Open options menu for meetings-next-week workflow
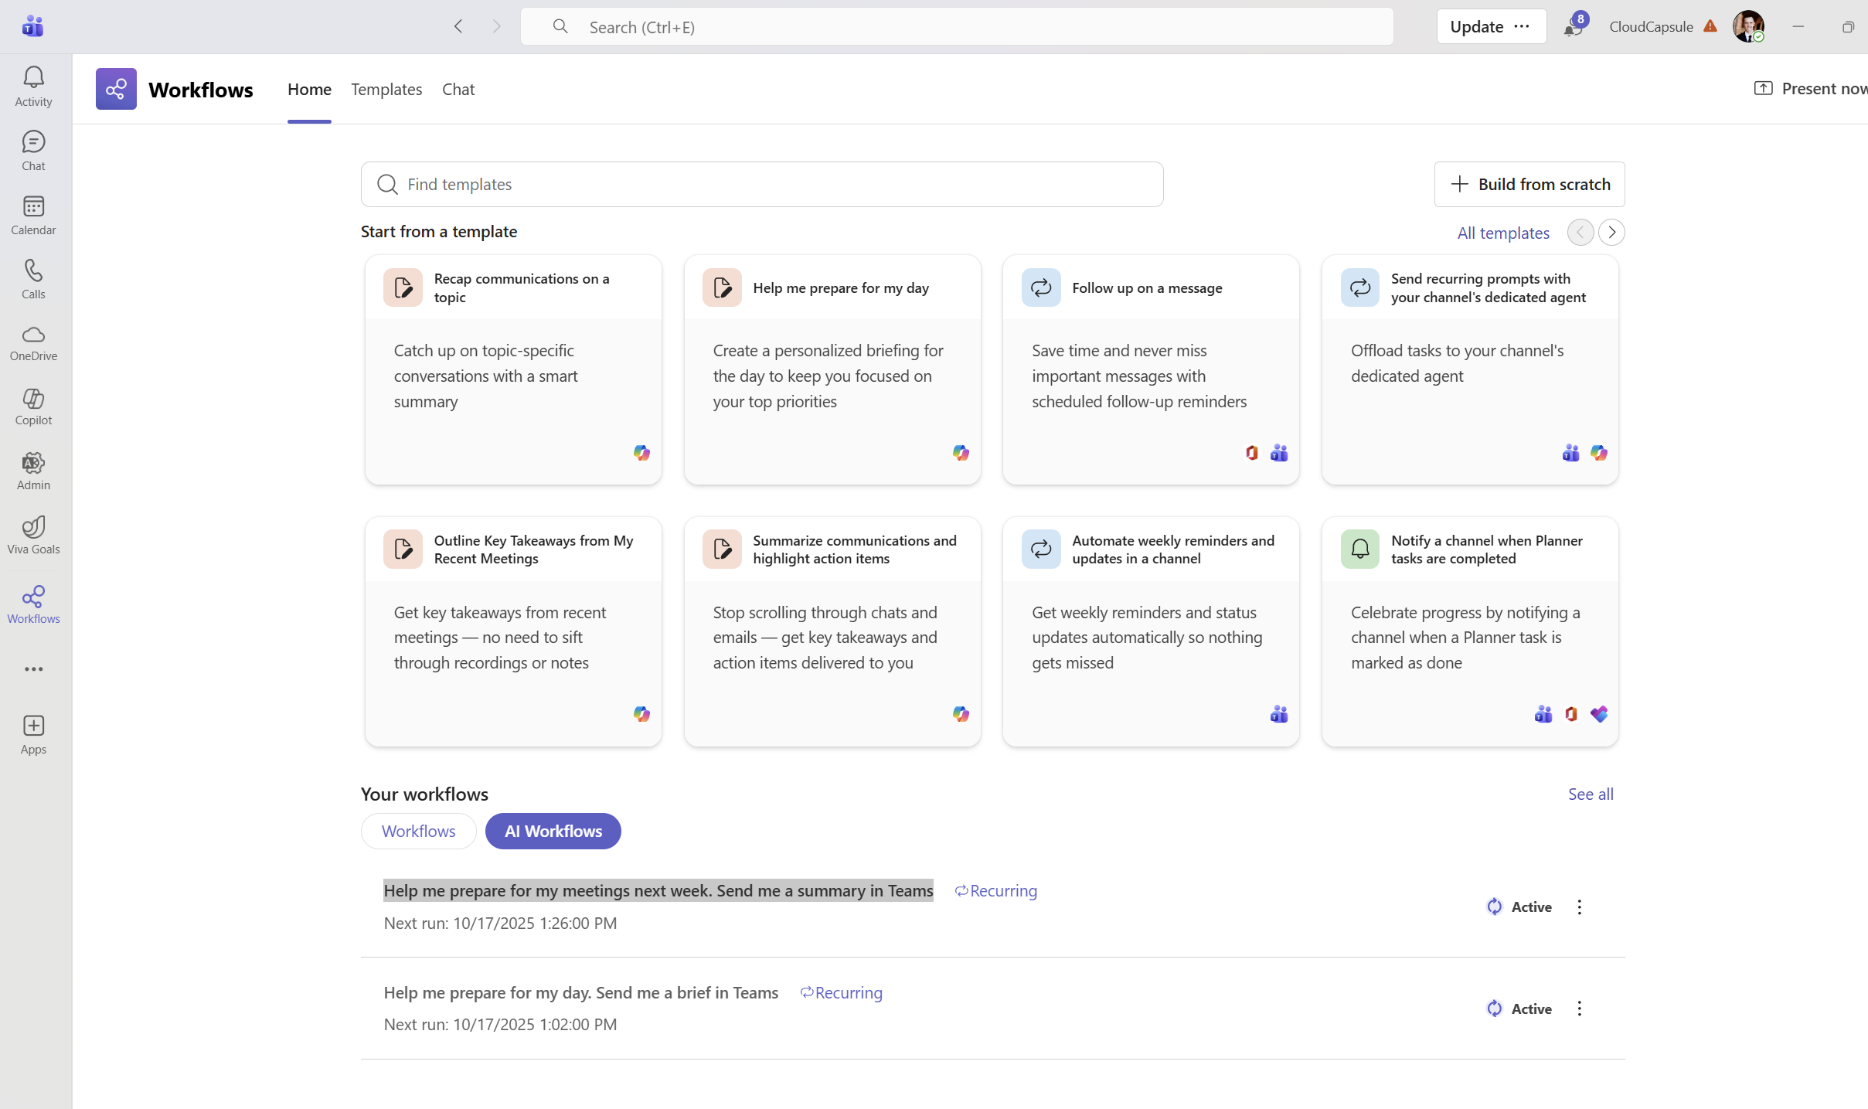 click(1579, 907)
